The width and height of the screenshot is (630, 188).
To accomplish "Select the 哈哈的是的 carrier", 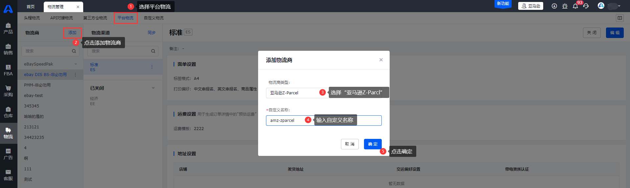I will point(50,117).
